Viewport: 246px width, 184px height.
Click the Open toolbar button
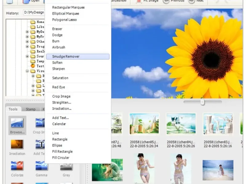click(x=31, y=1)
